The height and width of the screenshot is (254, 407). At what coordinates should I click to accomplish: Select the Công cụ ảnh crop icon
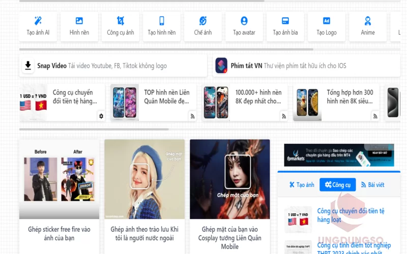coord(121,21)
